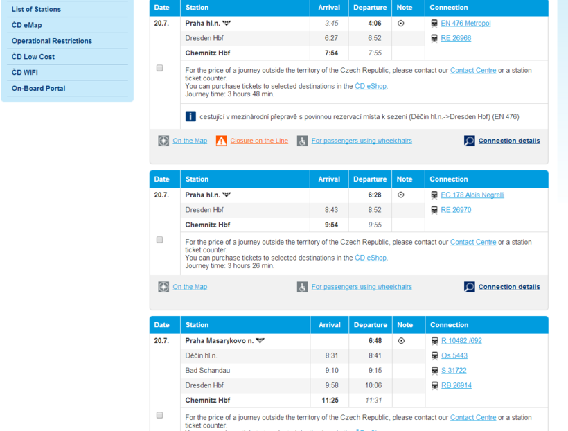This screenshot has height=431, width=568.
Task: Open On the Map for the second connection
Action: point(190,287)
